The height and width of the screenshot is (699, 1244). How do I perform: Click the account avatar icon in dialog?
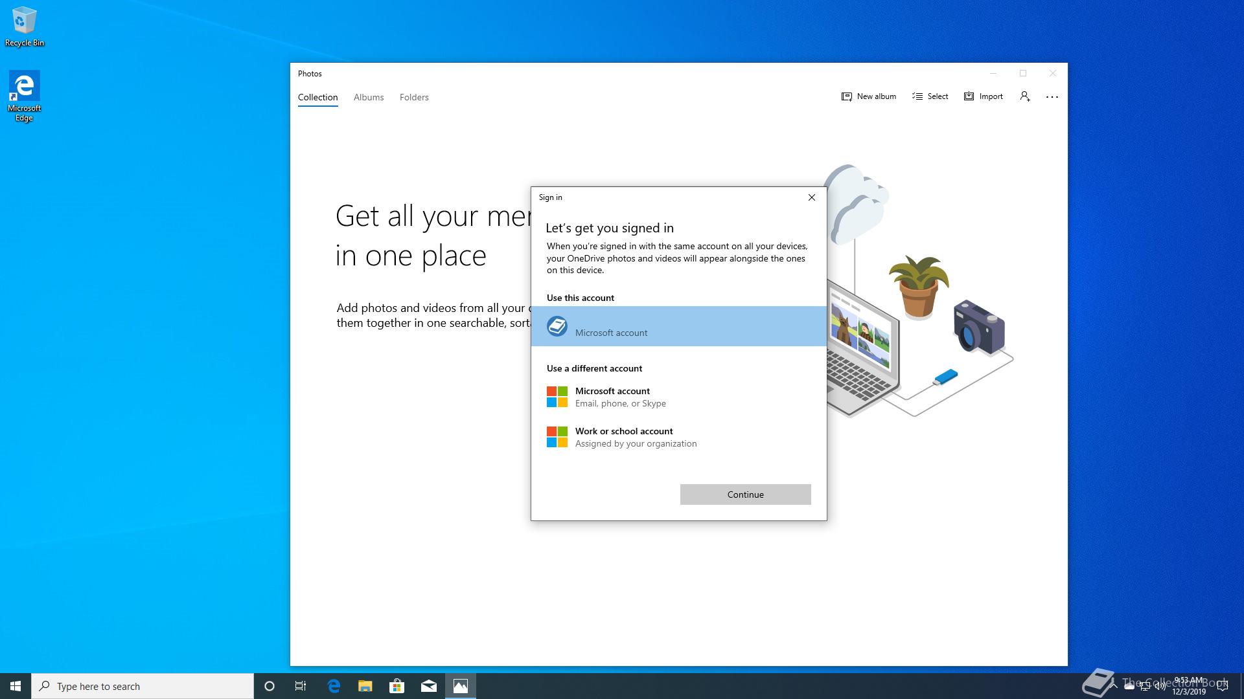pyautogui.click(x=557, y=326)
